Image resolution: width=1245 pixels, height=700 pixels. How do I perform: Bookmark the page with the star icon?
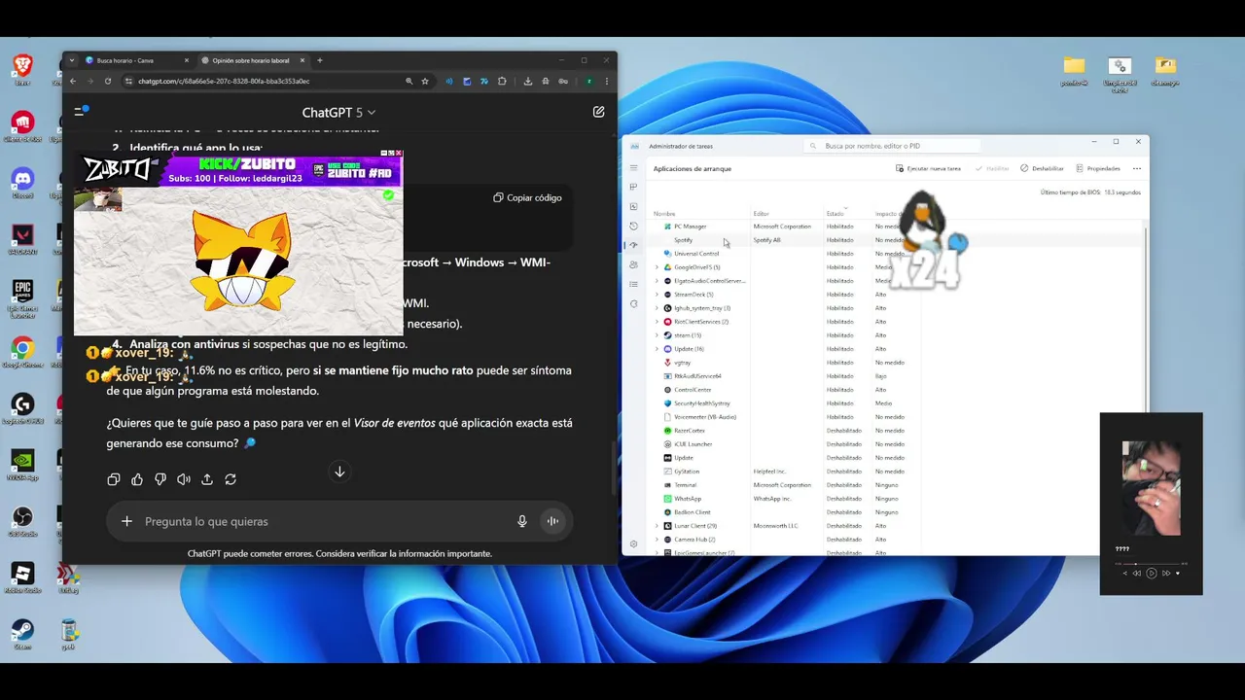pyautogui.click(x=425, y=82)
